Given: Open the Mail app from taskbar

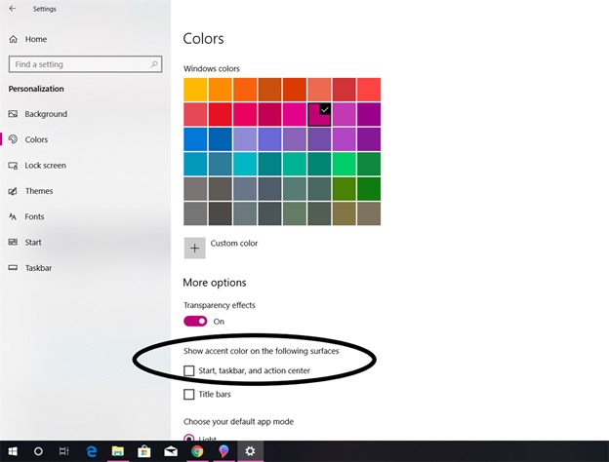Looking at the screenshot, I should pos(171,451).
